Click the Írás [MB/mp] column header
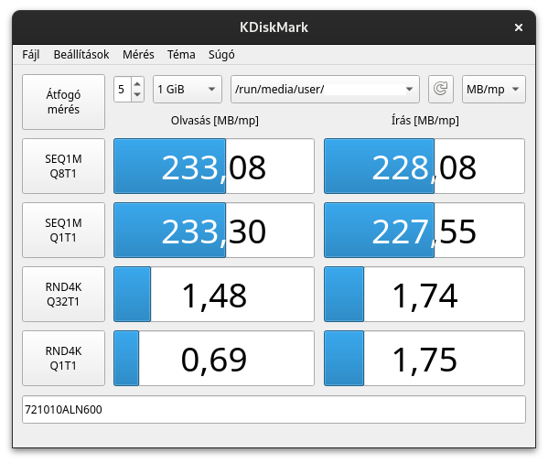This screenshot has height=463, width=548. click(x=425, y=121)
